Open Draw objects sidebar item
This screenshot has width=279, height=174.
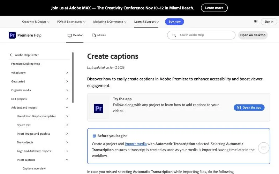pyautogui.click(x=25, y=142)
